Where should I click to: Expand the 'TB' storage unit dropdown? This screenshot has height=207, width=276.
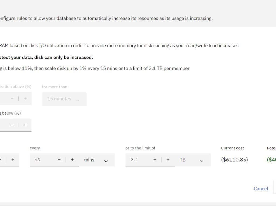(x=192, y=160)
